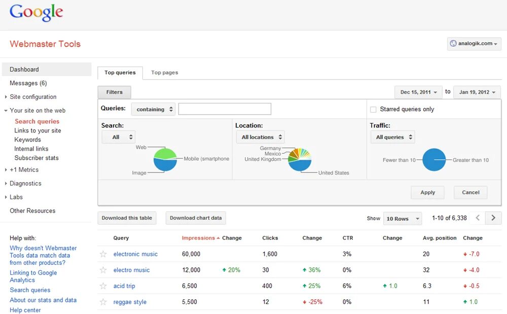Image resolution: width=507 pixels, height=314 pixels.
Task: Open Messages (6) in sidebar
Action: 28,83
